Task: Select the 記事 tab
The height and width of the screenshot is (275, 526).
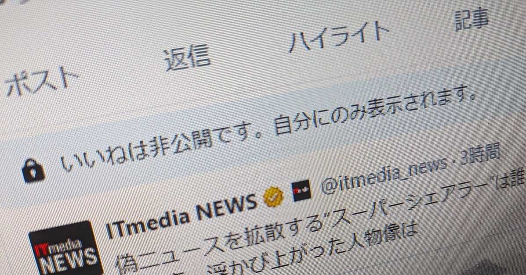Action: [x=472, y=20]
